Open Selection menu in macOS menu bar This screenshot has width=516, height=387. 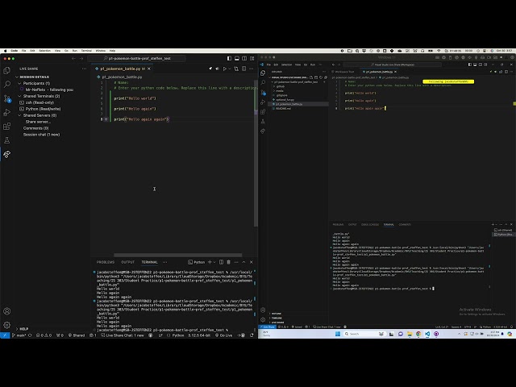point(45,51)
